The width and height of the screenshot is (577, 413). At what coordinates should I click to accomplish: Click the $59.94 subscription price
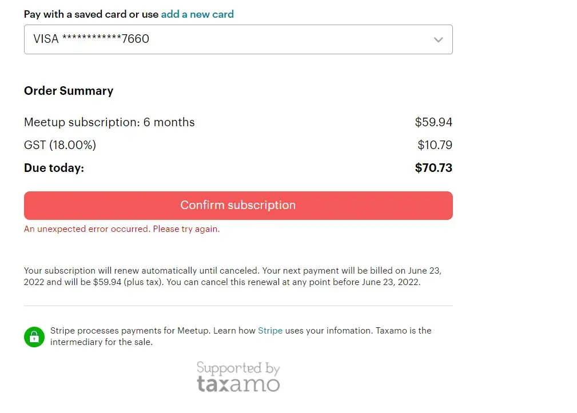click(433, 122)
